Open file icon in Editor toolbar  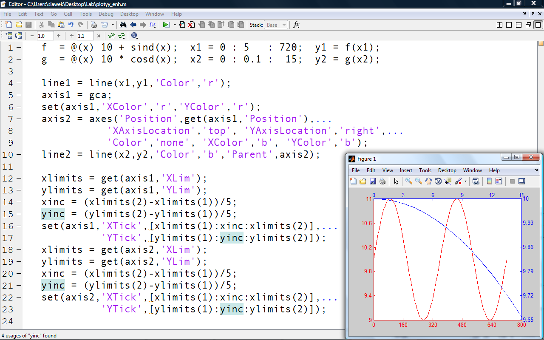click(x=19, y=25)
